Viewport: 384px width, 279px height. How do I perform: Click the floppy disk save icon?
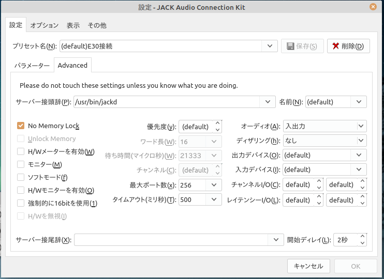(x=290, y=46)
